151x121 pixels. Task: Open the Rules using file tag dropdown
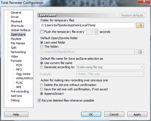point(110,67)
